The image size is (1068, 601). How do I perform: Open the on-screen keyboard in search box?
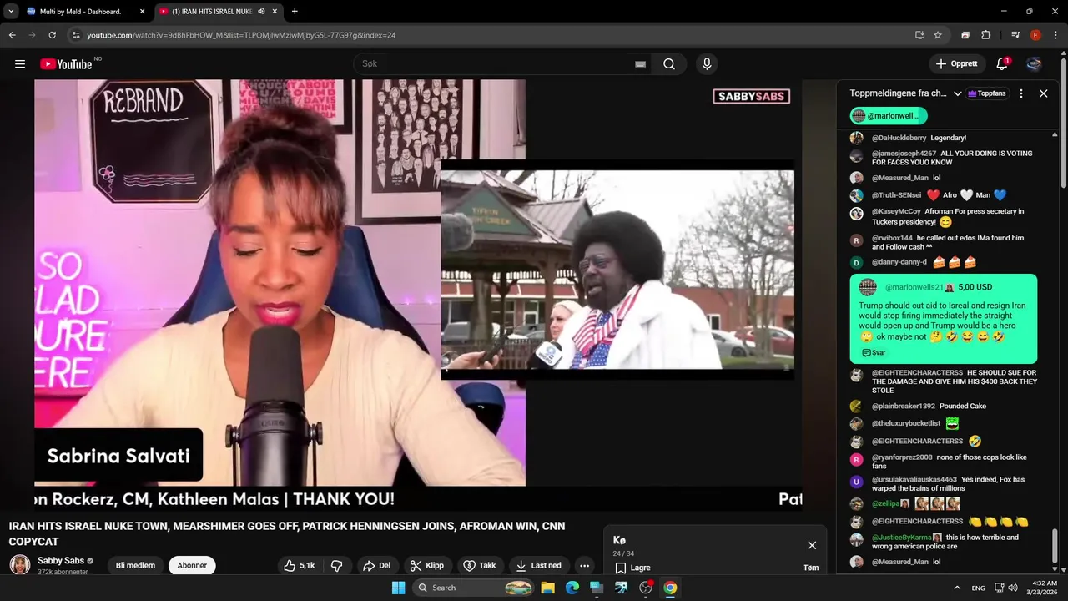640,64
